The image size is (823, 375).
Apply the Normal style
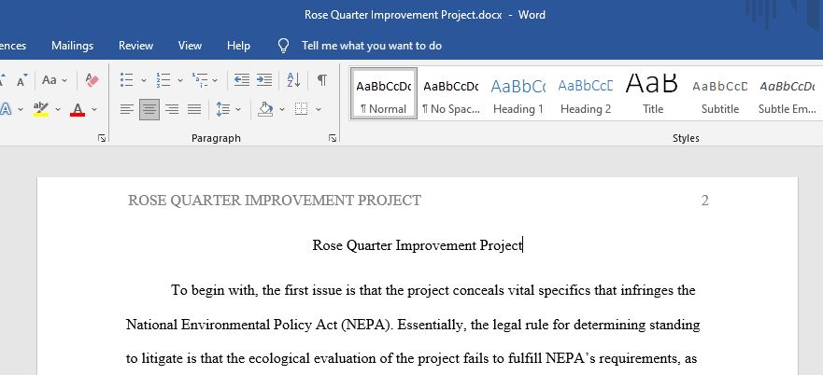click(384, 93)
